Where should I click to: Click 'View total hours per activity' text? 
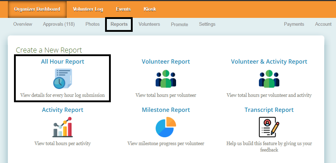(62, 143)
